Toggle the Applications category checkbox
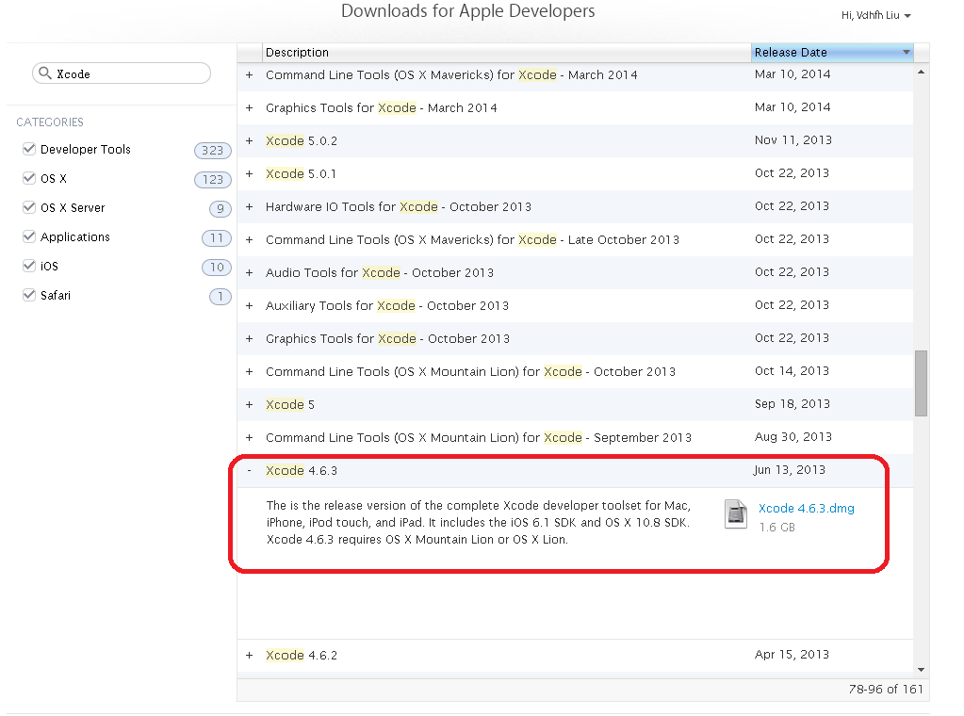This screenshot has height=716, width=964. coord(29,236)
